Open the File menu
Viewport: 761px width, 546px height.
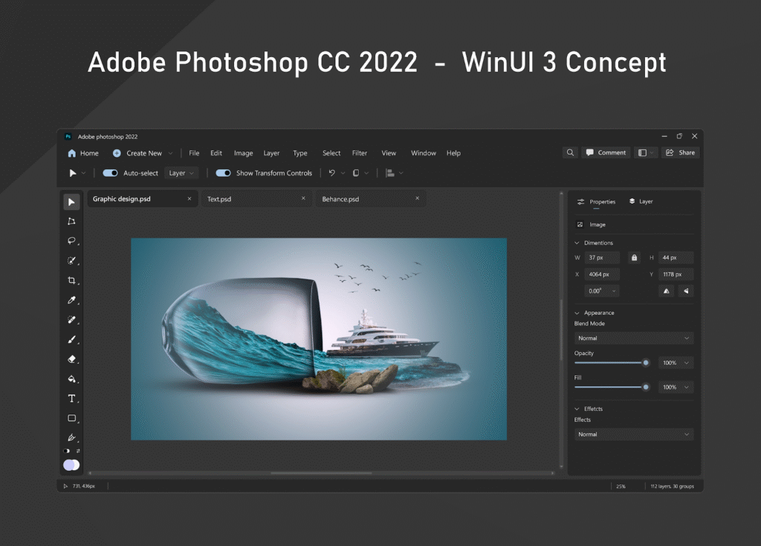click(x=194, y=153)
